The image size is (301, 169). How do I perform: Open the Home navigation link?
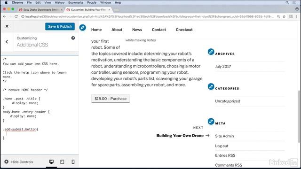coord(96,30)
